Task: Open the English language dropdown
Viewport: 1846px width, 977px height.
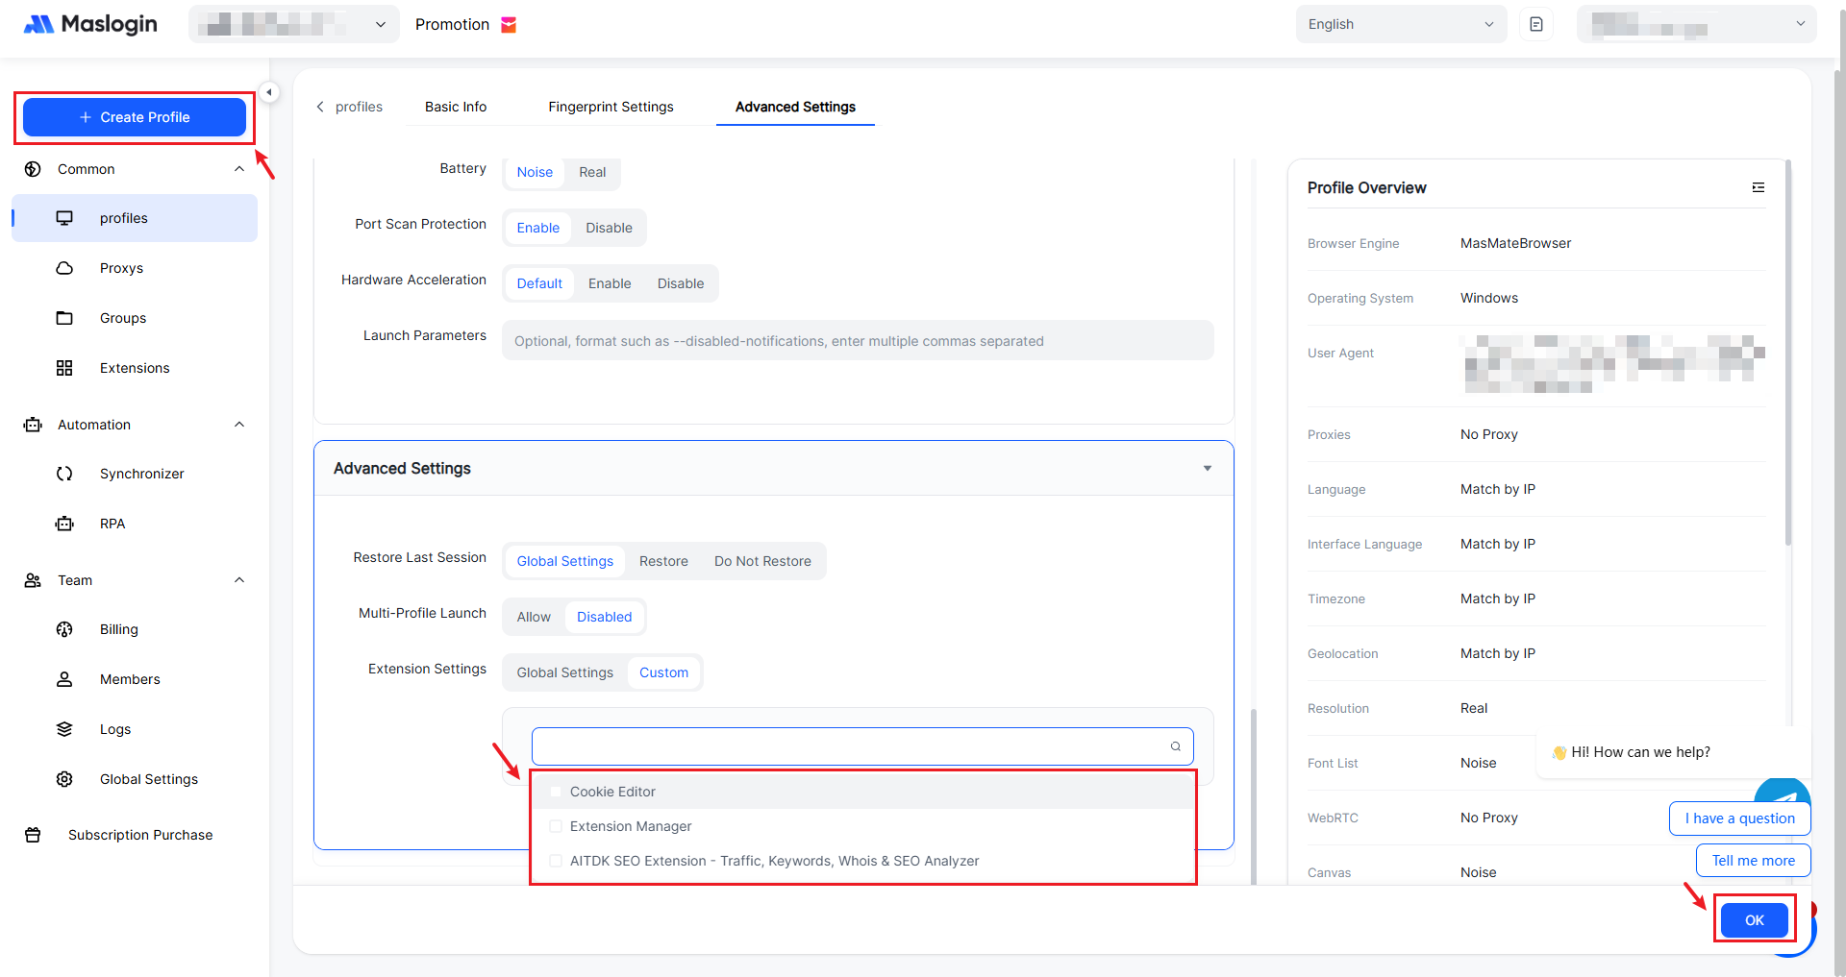Action: pyautogui.click(x=1400, y=24)
